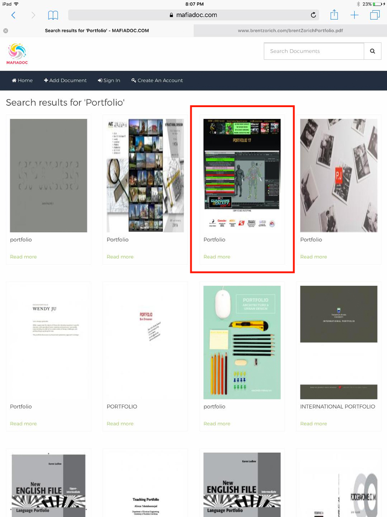The width and height of the screenshot is (387, 517).
Task: Open the black-and-white scattered photos thumbnail
Action: click(339, 176)
